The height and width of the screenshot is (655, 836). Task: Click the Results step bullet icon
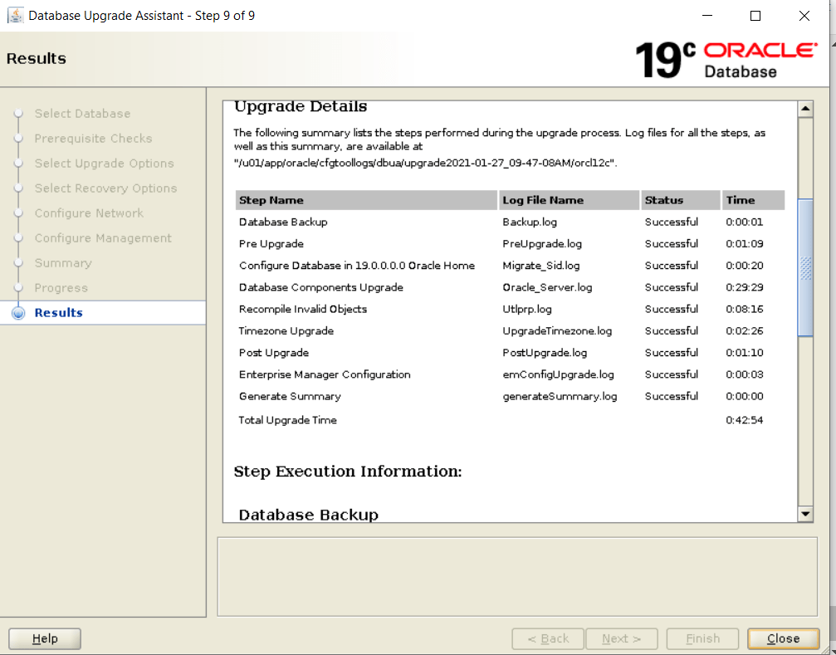point(18,313)
